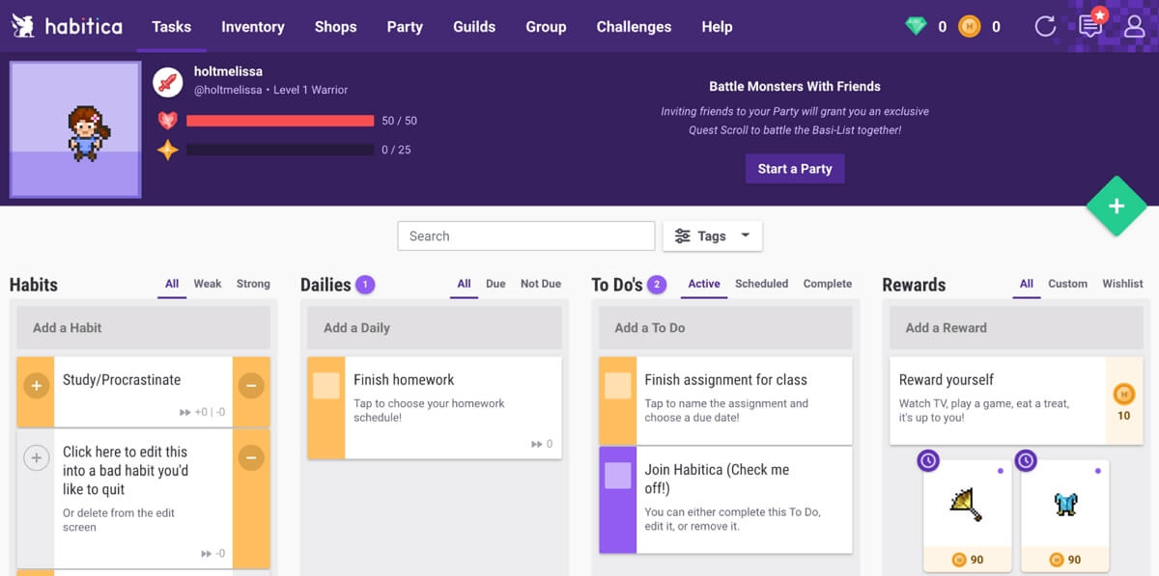Viewport: 1159px width, 576px height.
Task: Click the health heart icon
Action: coord(168,121)
